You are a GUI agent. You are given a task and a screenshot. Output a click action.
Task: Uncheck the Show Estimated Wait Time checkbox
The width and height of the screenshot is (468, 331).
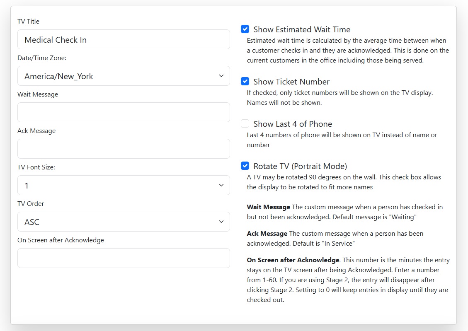245,29
